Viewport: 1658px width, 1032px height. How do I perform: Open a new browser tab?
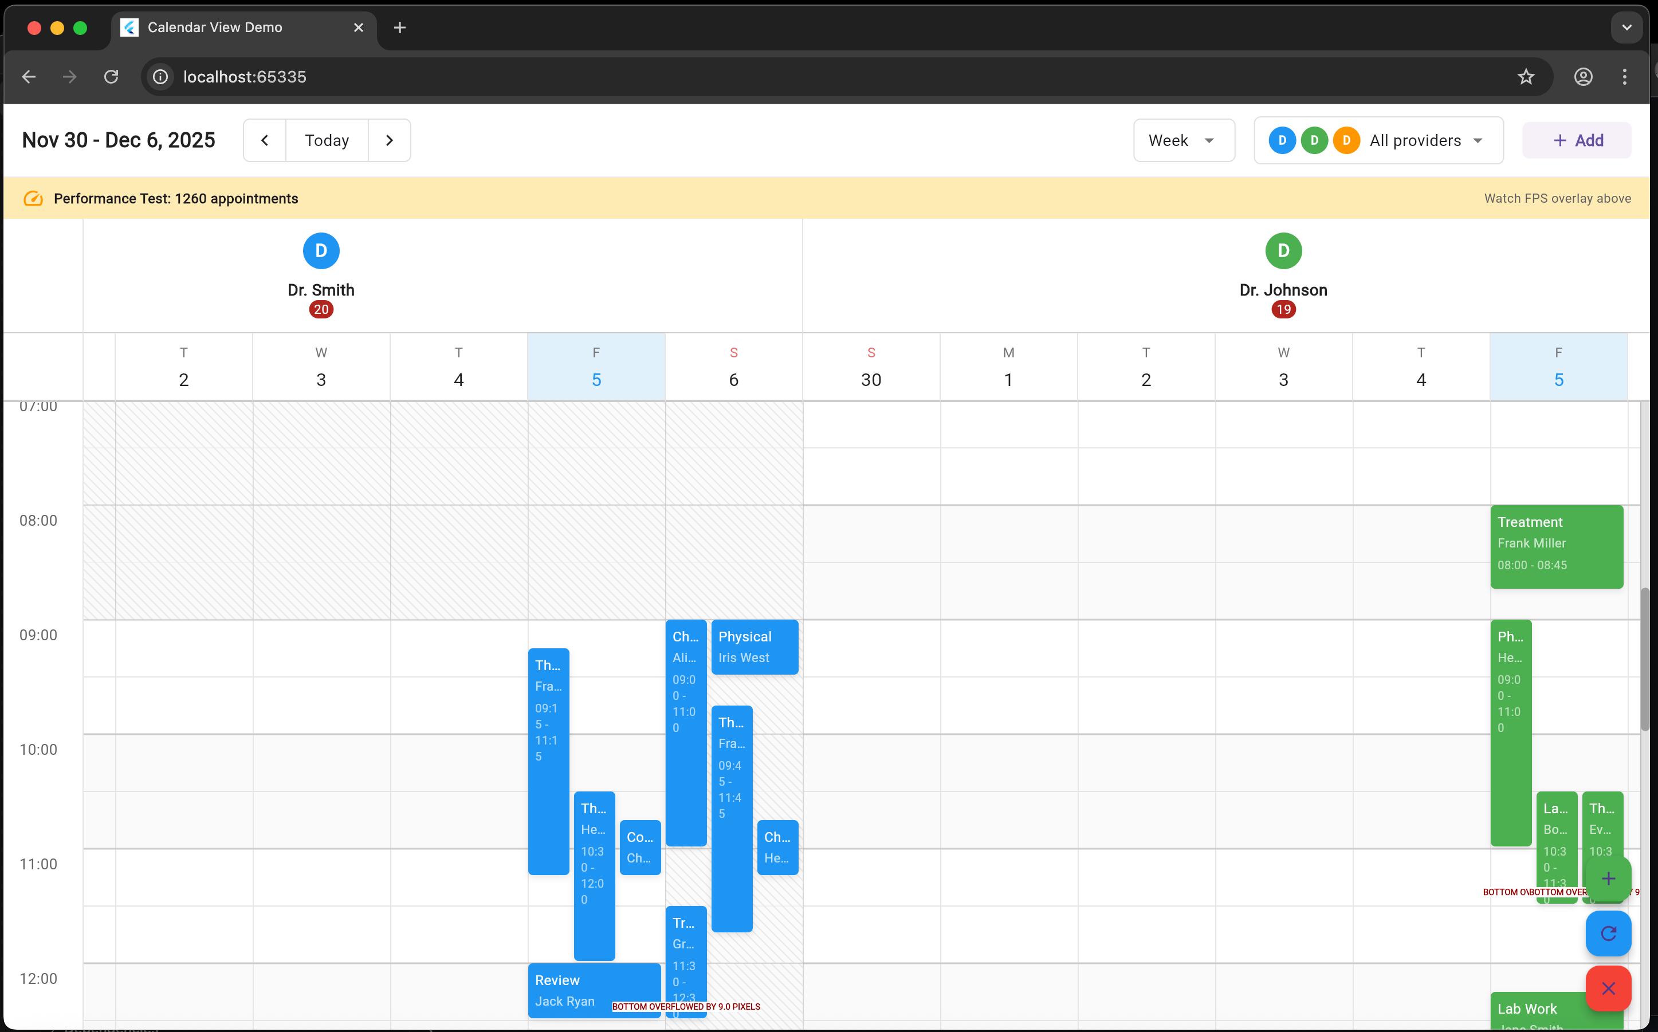[400, 28]
